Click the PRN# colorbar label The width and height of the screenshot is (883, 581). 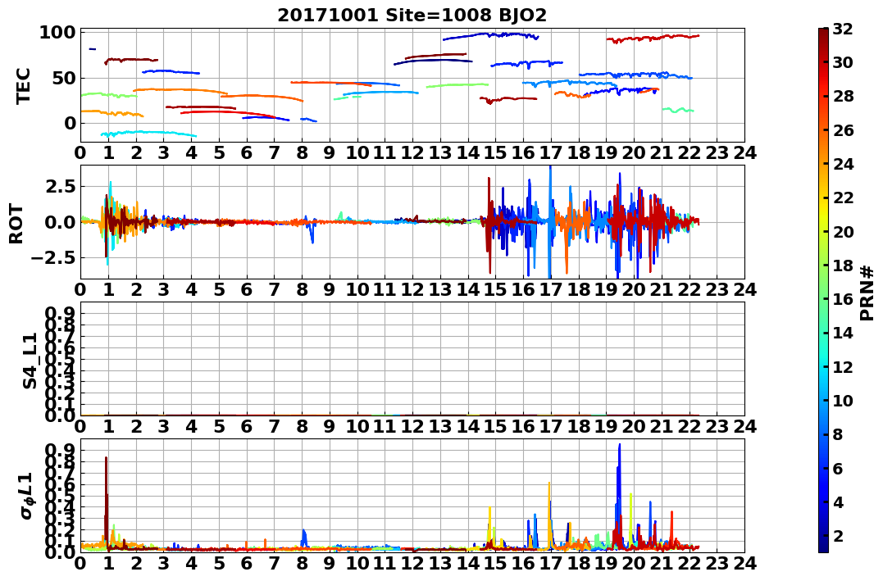pyautogui.click(x=867, y=294)
